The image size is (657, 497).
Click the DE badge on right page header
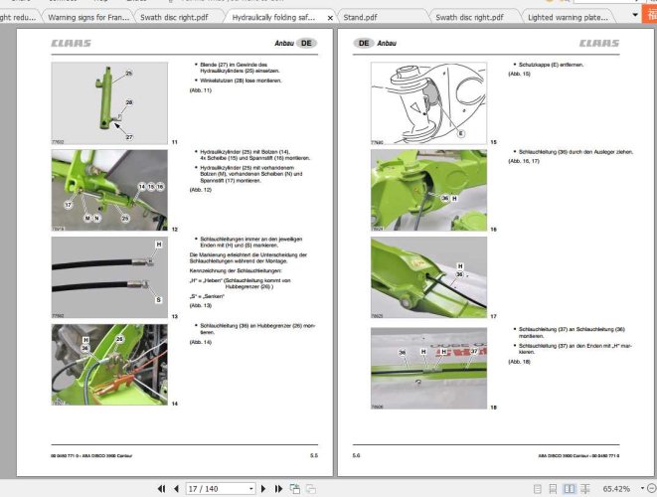point(364,43)
